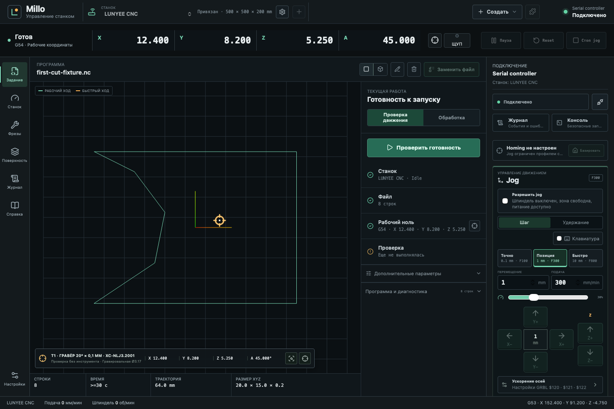
Task: Expand Дополнительные параметры section
Action: point(423,274)
